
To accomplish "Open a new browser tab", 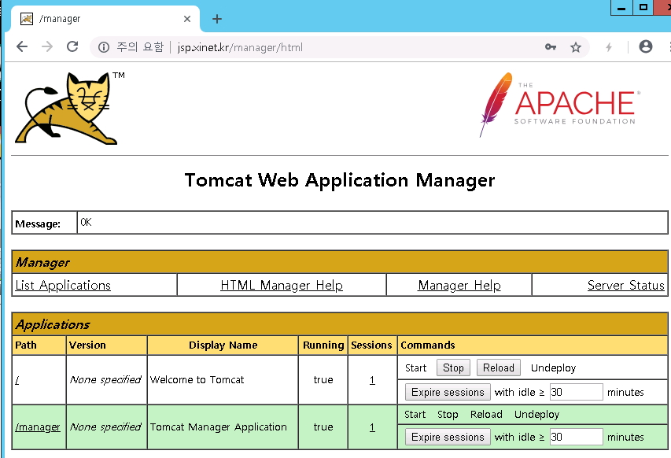I will click(217, 19).
